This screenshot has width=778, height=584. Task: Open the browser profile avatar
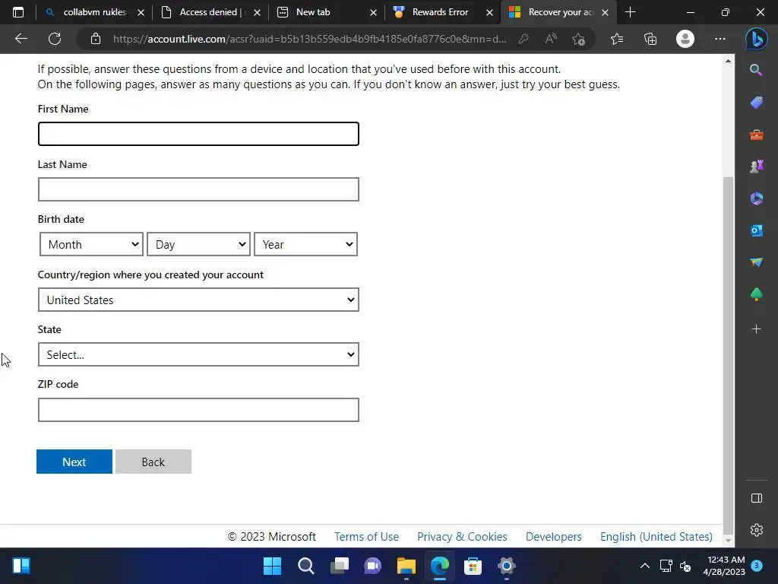point(685,39)
